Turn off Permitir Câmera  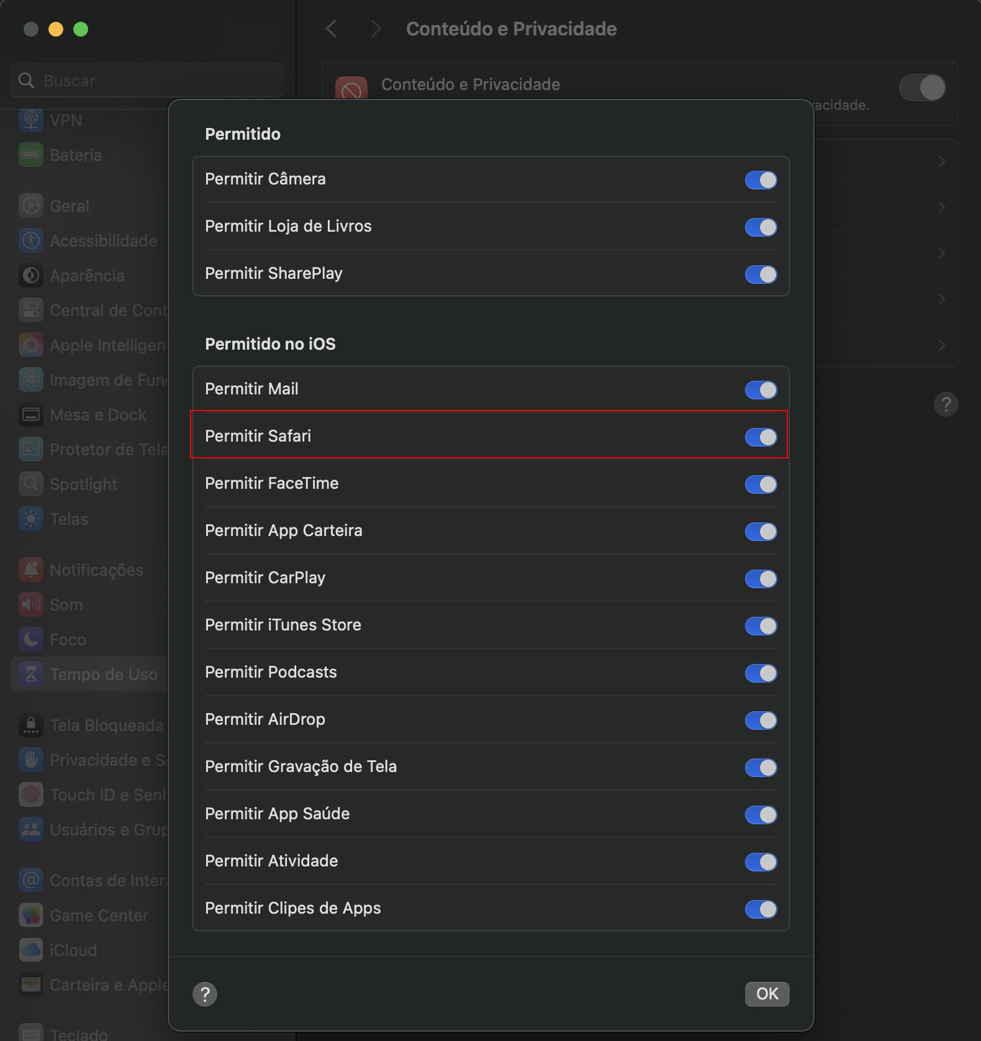(761, 180)
